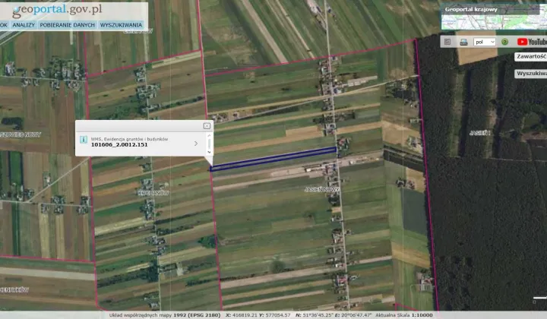Click the green help question mark icon
Screen dimensions: 547x319
click(504, 42)
